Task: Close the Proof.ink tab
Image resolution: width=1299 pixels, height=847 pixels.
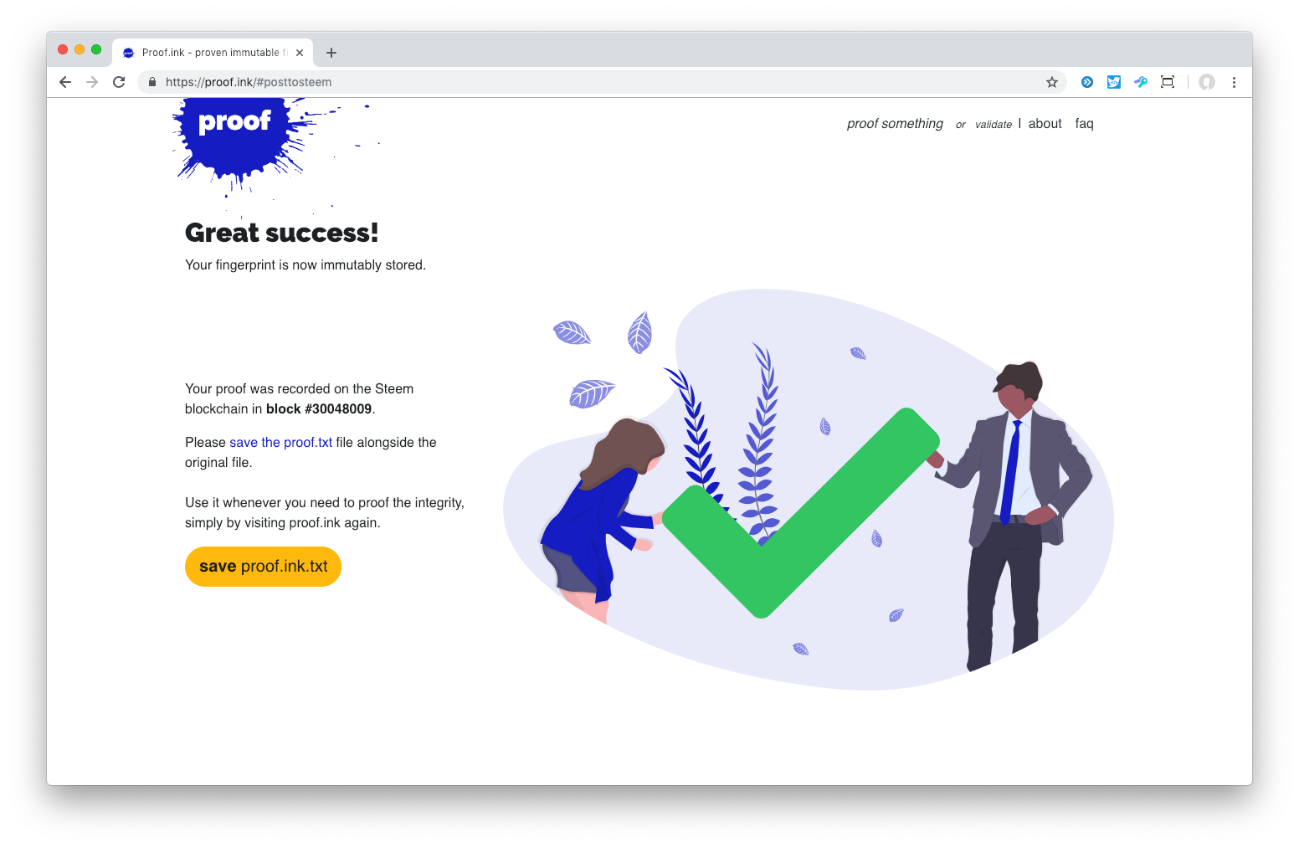Action: 300,53
